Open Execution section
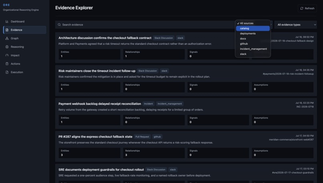 24,72
